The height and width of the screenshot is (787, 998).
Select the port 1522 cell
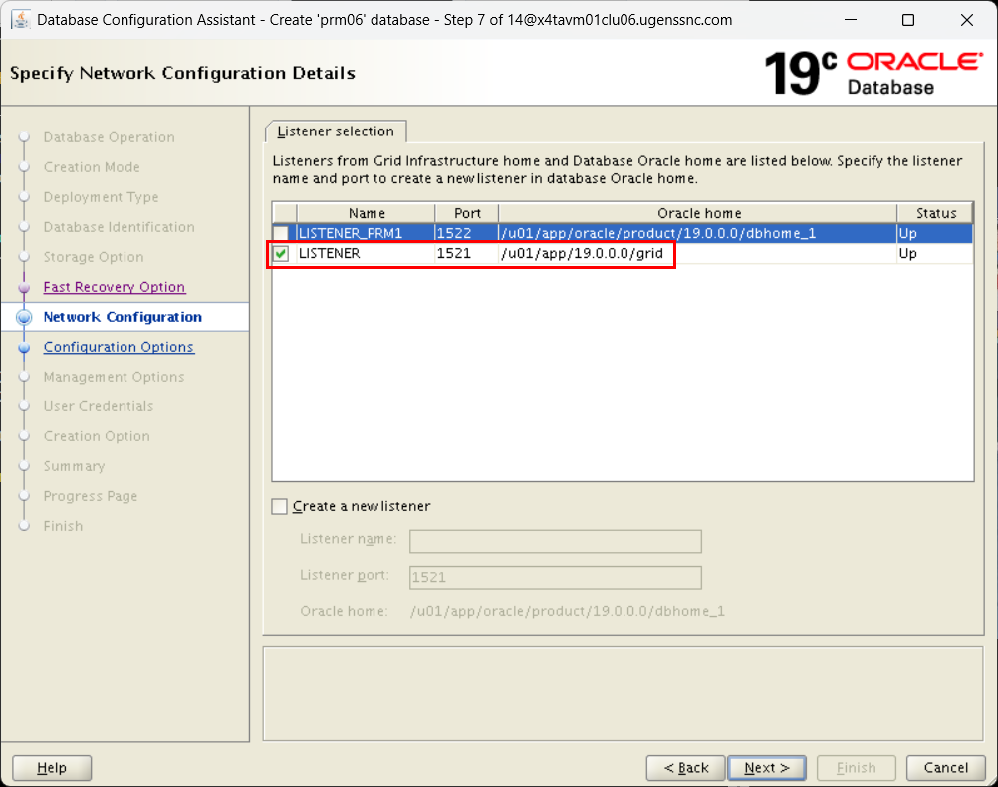(x=467, y=233)
